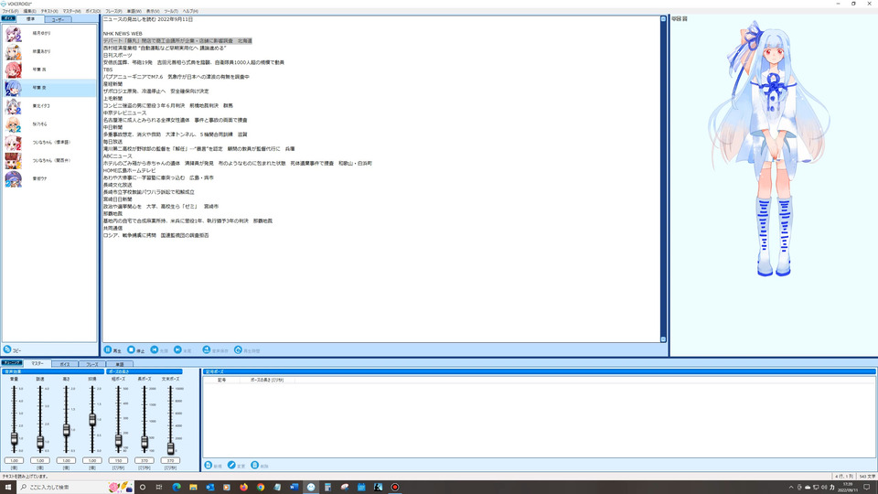
Task: Select the ついなちゃん（関西弁）voice avatar
Action: (x=14, y=161)
